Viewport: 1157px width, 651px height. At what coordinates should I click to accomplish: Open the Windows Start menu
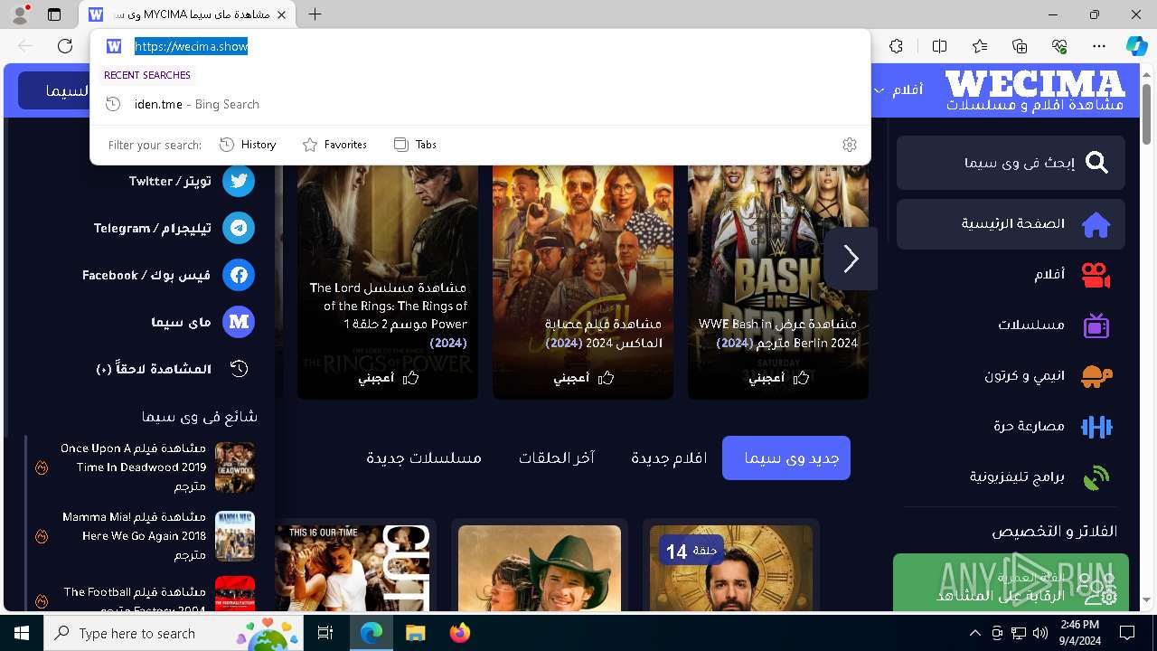point(22,633)
